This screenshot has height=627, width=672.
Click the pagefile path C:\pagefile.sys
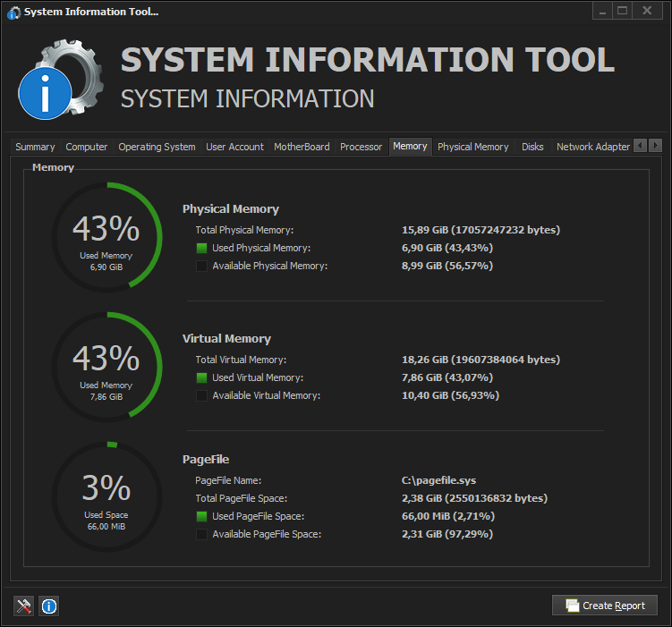[x=438, y=480]
